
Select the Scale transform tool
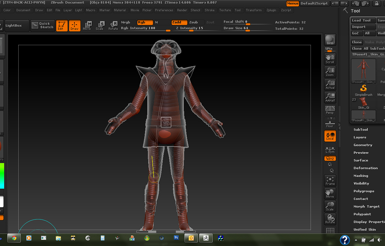pyautogui.click(x=100, y=26)
